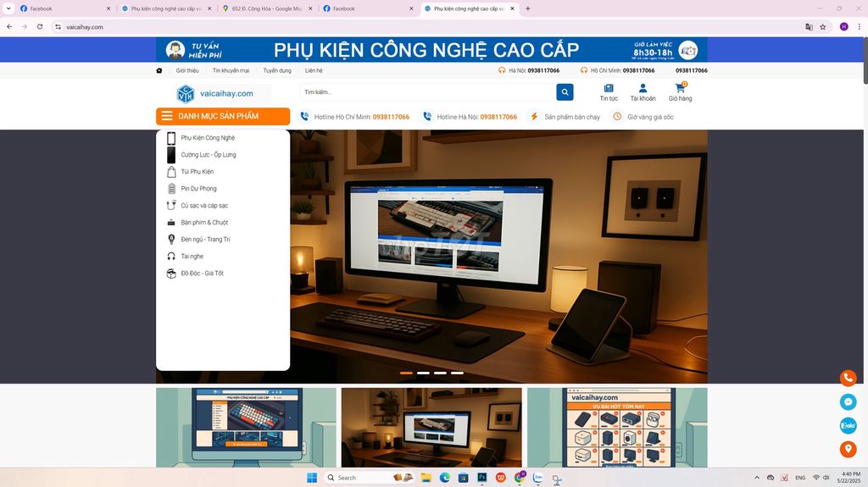Open Tuyển dụng link
Viewport: 868px width, 487px height.
pyautogui.click(x=277, y=70)
